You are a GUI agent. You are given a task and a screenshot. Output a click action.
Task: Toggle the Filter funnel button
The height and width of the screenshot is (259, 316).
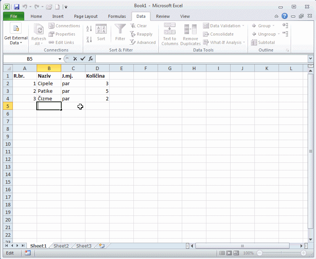pos(120,33)
